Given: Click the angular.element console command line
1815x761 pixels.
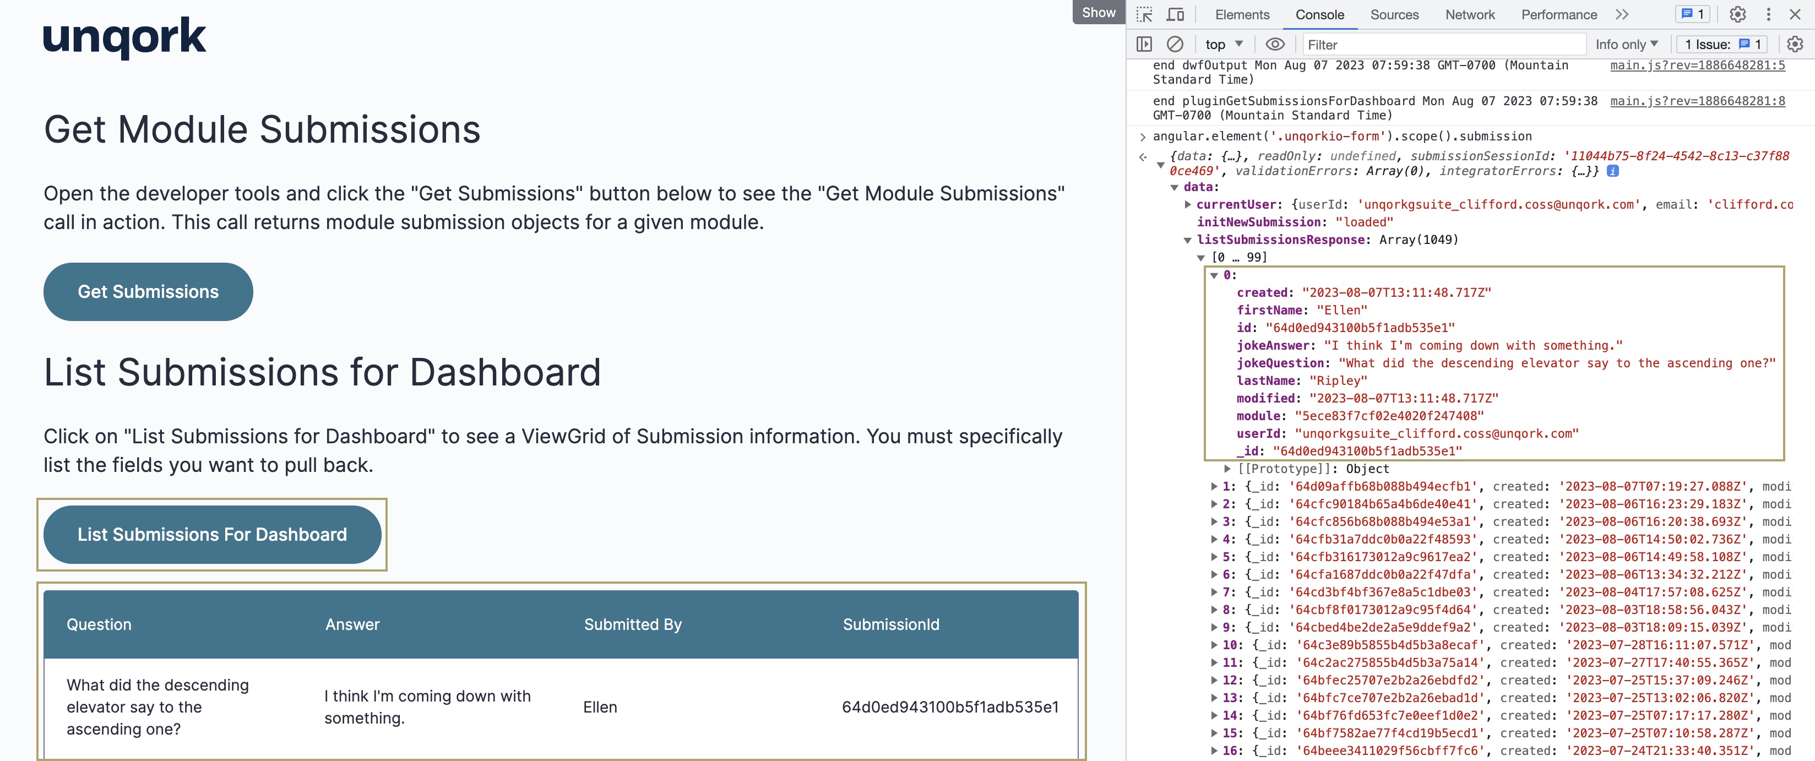Looking at the screenshot, I should tap(1341, 136).
